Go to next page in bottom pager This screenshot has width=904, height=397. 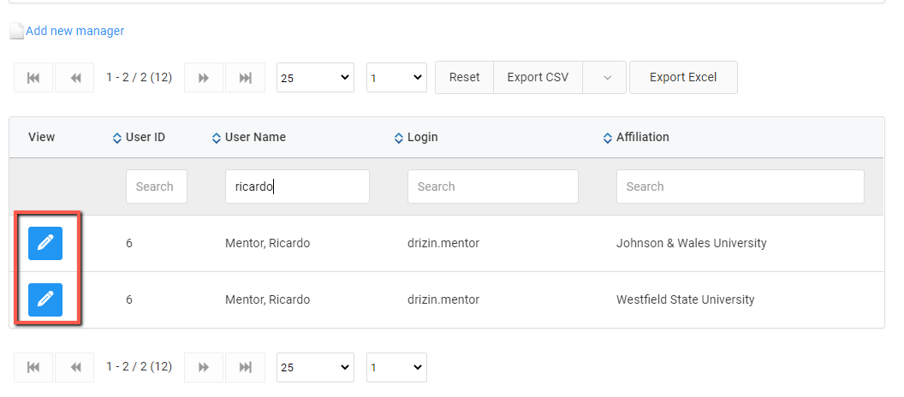tap(204, 368)
